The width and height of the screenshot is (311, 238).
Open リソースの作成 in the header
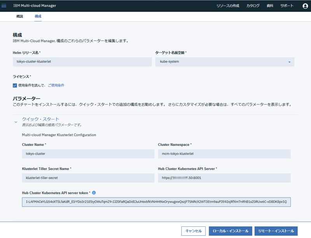click(228, 6)
